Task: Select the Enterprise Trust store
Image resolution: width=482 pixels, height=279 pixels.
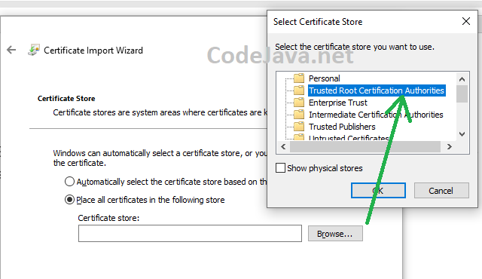Action: pos(338,103)
